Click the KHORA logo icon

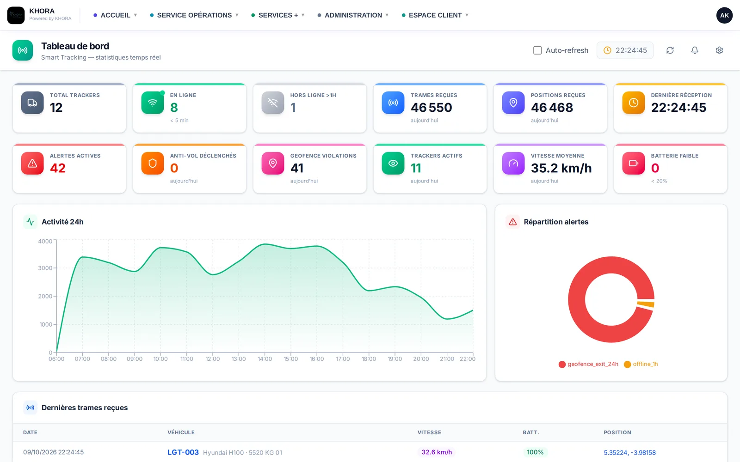point(16,15)
